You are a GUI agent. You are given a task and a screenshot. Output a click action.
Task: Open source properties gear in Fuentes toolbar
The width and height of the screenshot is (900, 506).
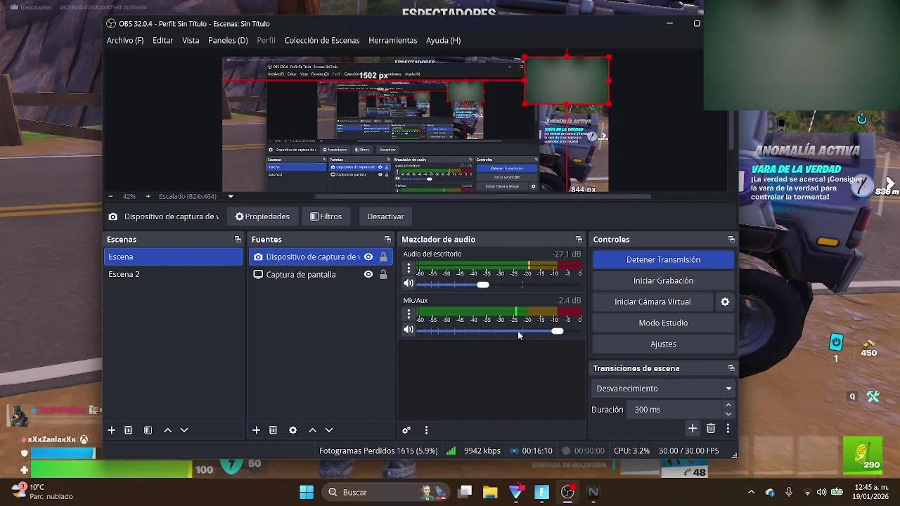tap(292, 430)
